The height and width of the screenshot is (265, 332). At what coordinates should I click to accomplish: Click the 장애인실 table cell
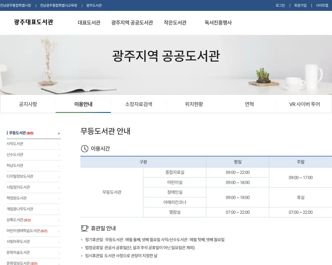175,192
